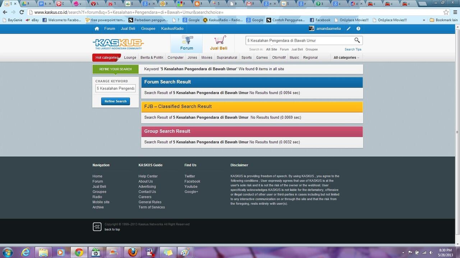Open Supranatural category
This screenshot has width=460, height=258.
[227, 58]
